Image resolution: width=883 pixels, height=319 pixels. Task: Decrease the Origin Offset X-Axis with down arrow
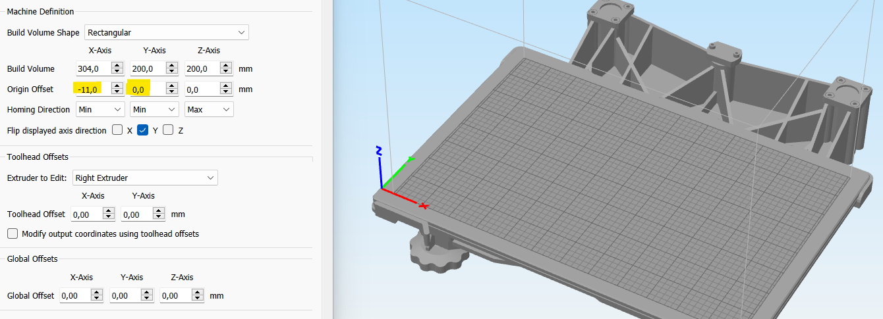117,92
